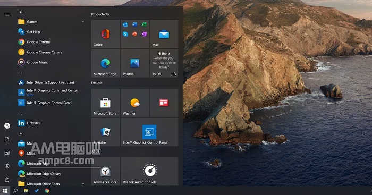Click the Productivity group heading

pos(100,14)
